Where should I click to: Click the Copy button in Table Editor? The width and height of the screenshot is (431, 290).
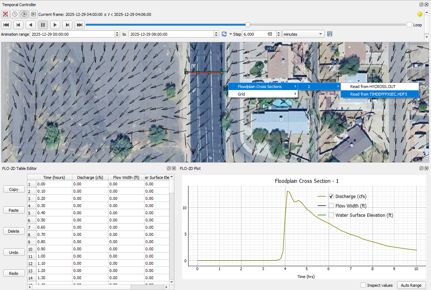pyautogui.click(x=14, y=189)
